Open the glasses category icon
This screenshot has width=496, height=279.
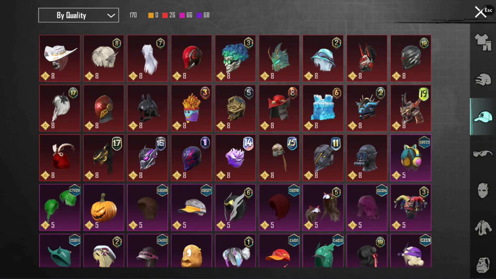tap(483, 154)
